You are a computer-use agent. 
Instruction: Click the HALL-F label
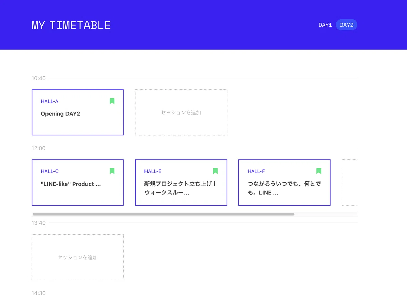pos(256,171)
